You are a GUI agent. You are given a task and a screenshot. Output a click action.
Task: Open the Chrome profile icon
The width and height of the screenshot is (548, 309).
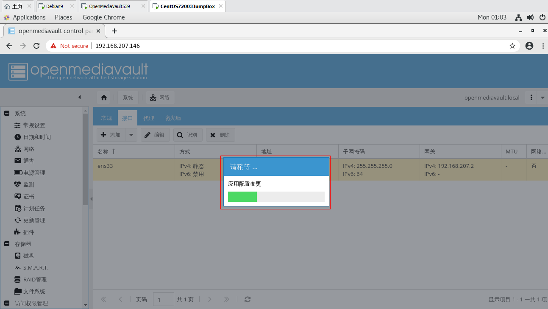(529, 46)
